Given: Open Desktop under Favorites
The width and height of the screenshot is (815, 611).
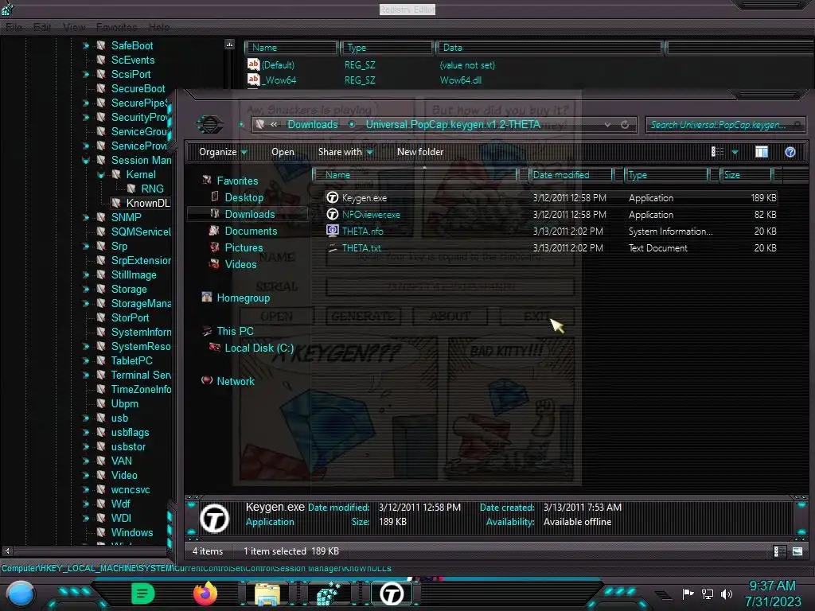Looking at the screenshot, I should click(244, 197).
